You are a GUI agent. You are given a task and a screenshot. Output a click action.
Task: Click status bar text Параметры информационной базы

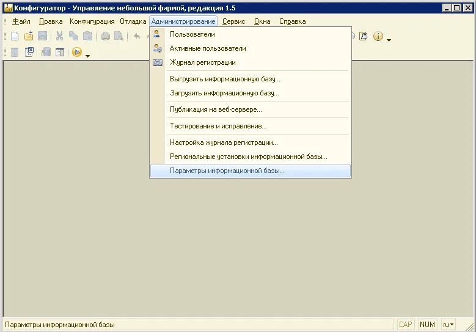[60, 325]
